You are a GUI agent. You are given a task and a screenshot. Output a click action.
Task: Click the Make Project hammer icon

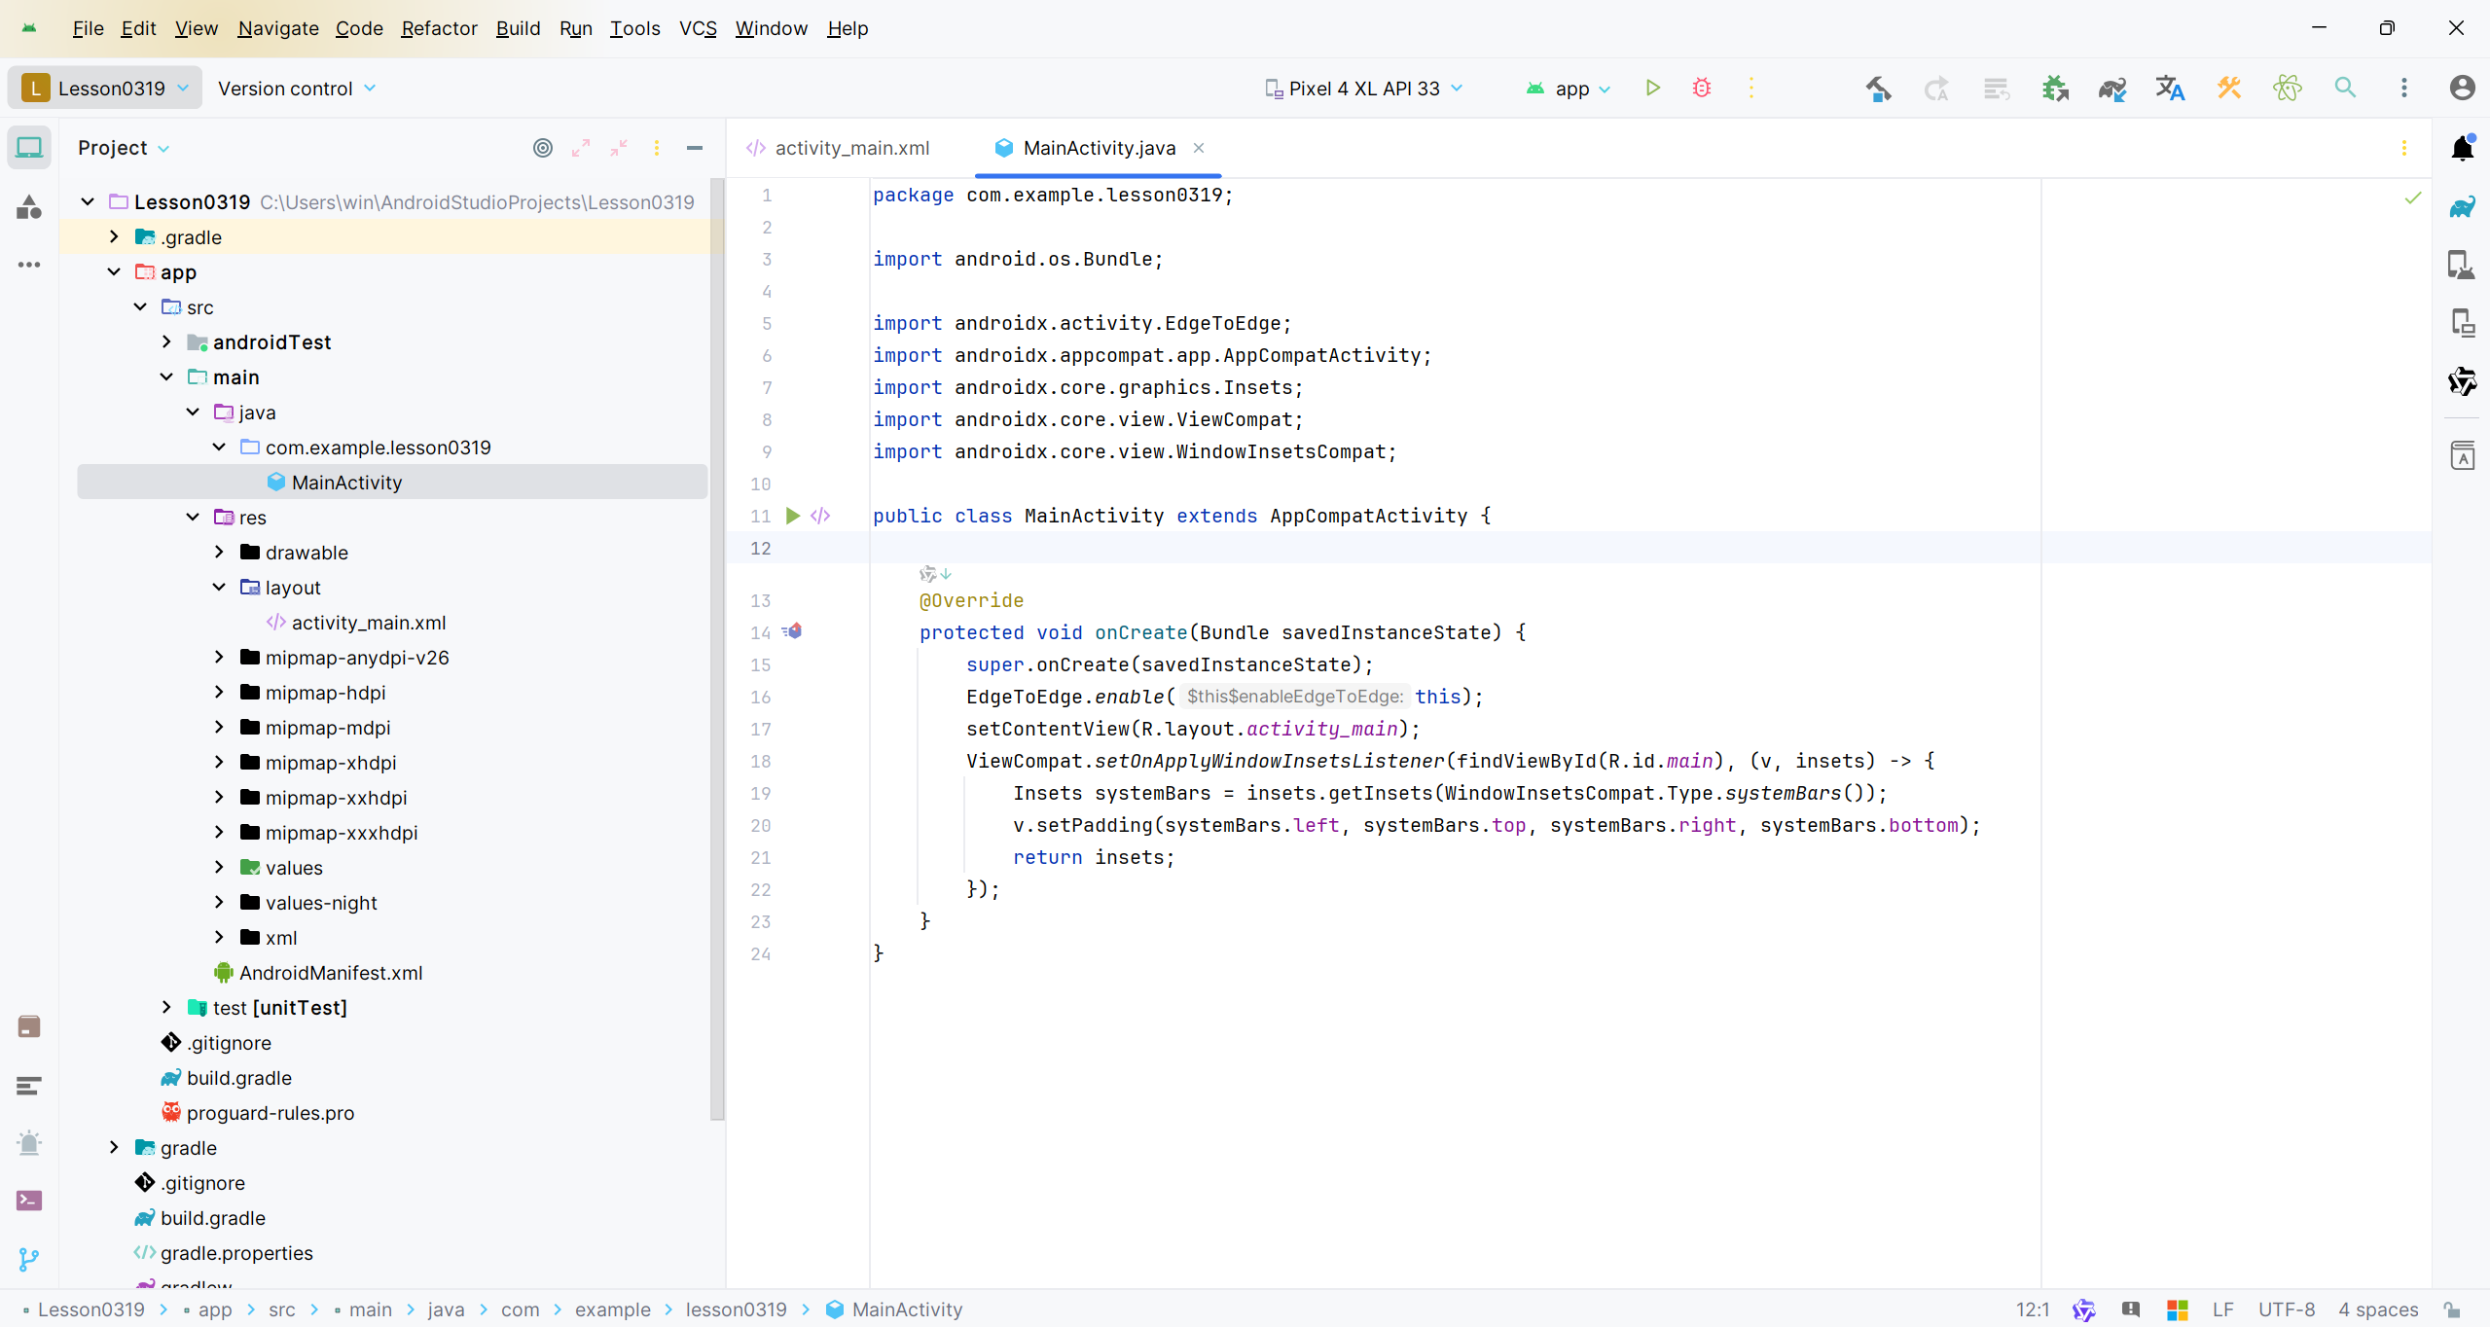1878,89
